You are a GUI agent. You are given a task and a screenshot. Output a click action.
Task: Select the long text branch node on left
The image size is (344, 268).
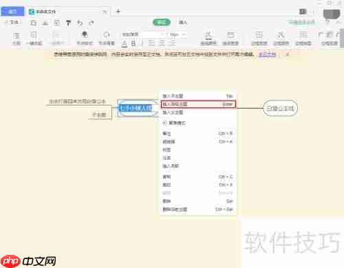[x=77, y=101]
